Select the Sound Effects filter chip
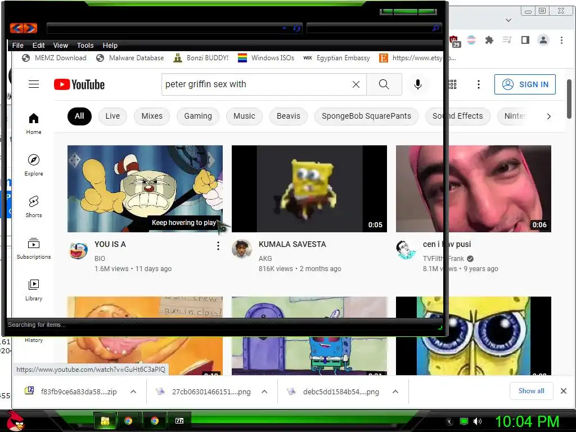 [x=457, y=116]
